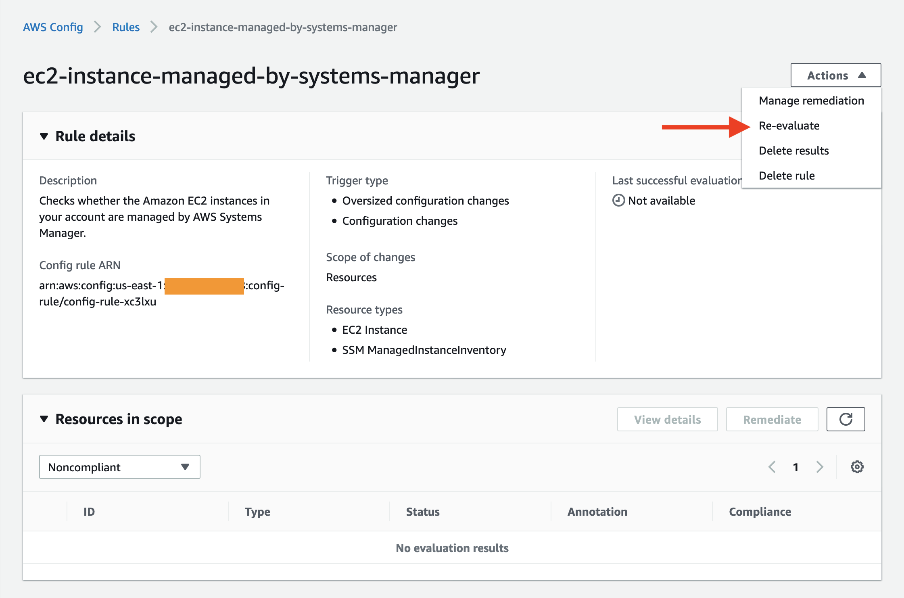Click the 'Resources' scope of changes value
The height and width of the screenshot is (598, 904).
pyautogui.click(x=351, y=277)
